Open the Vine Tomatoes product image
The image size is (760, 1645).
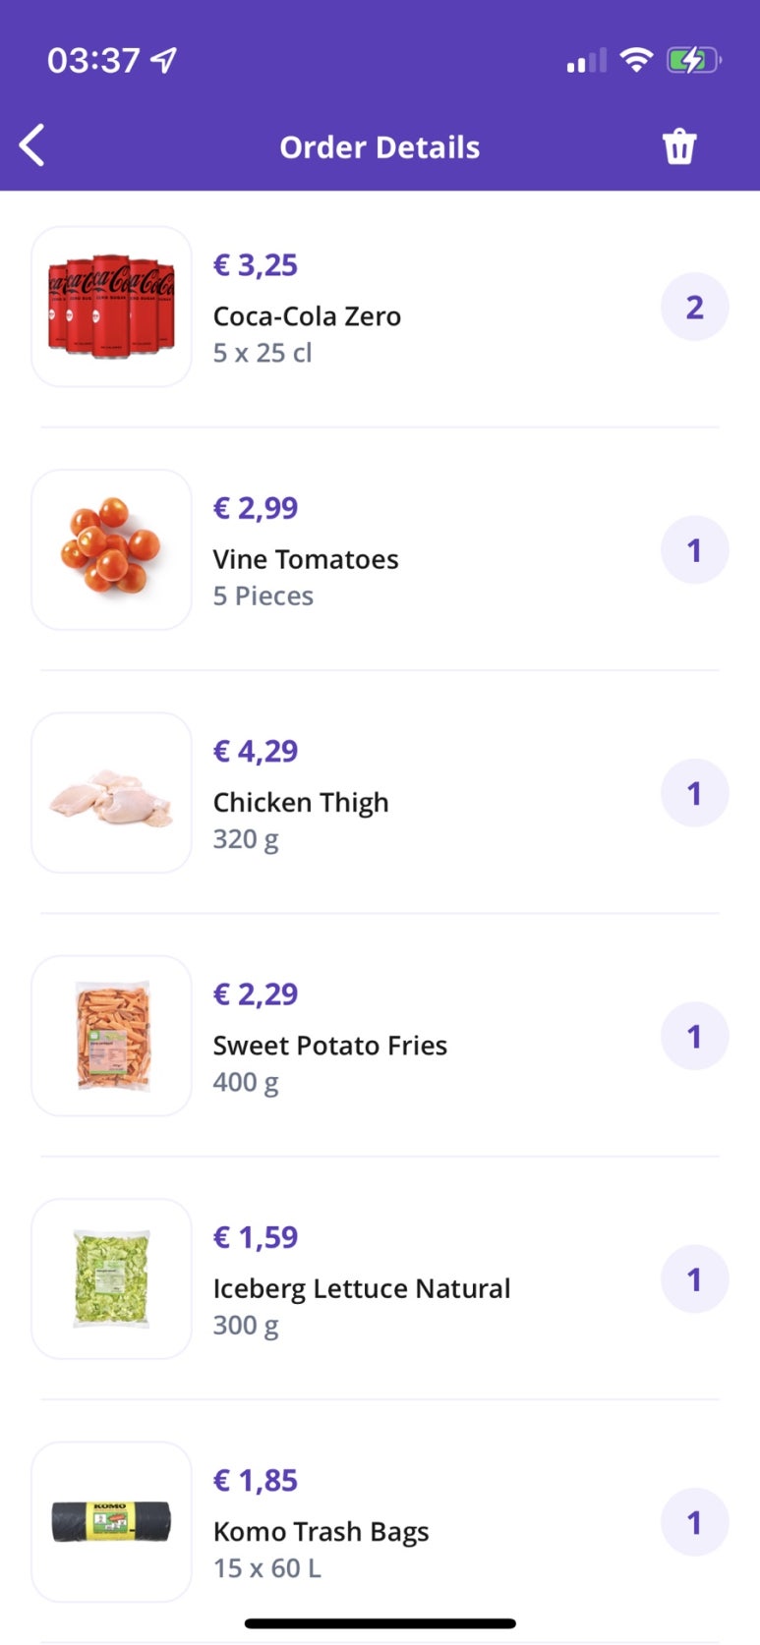(111, 549)
